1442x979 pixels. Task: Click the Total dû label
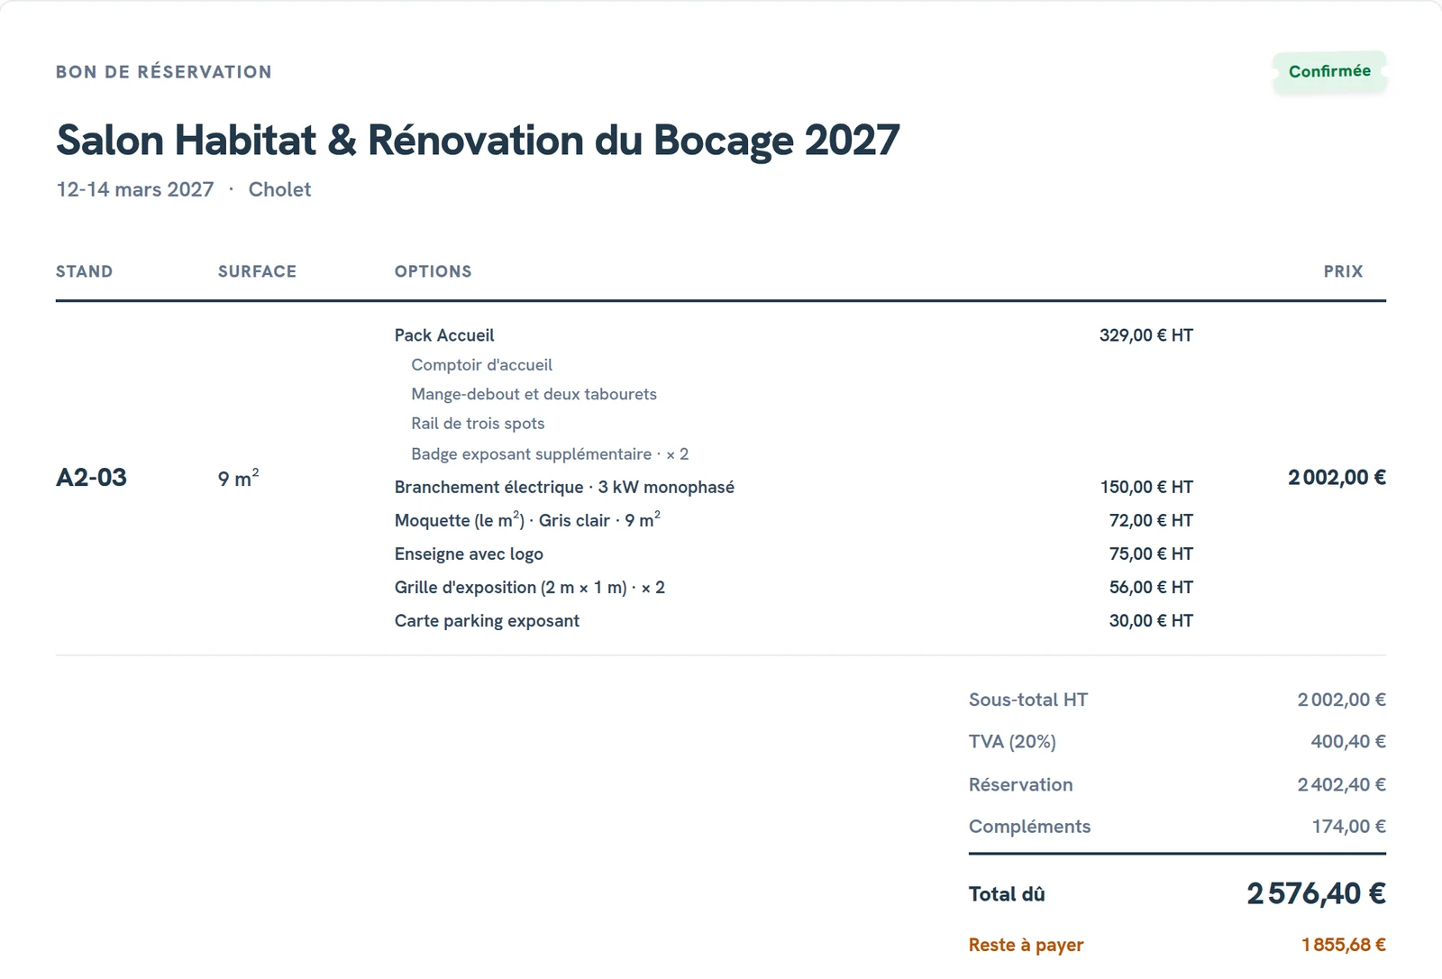coord(1007,894)
